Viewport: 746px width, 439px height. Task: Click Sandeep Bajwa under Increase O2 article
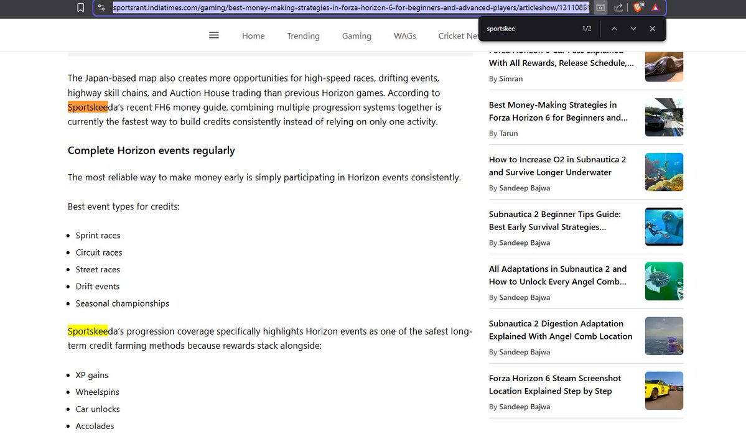point(525,188)
